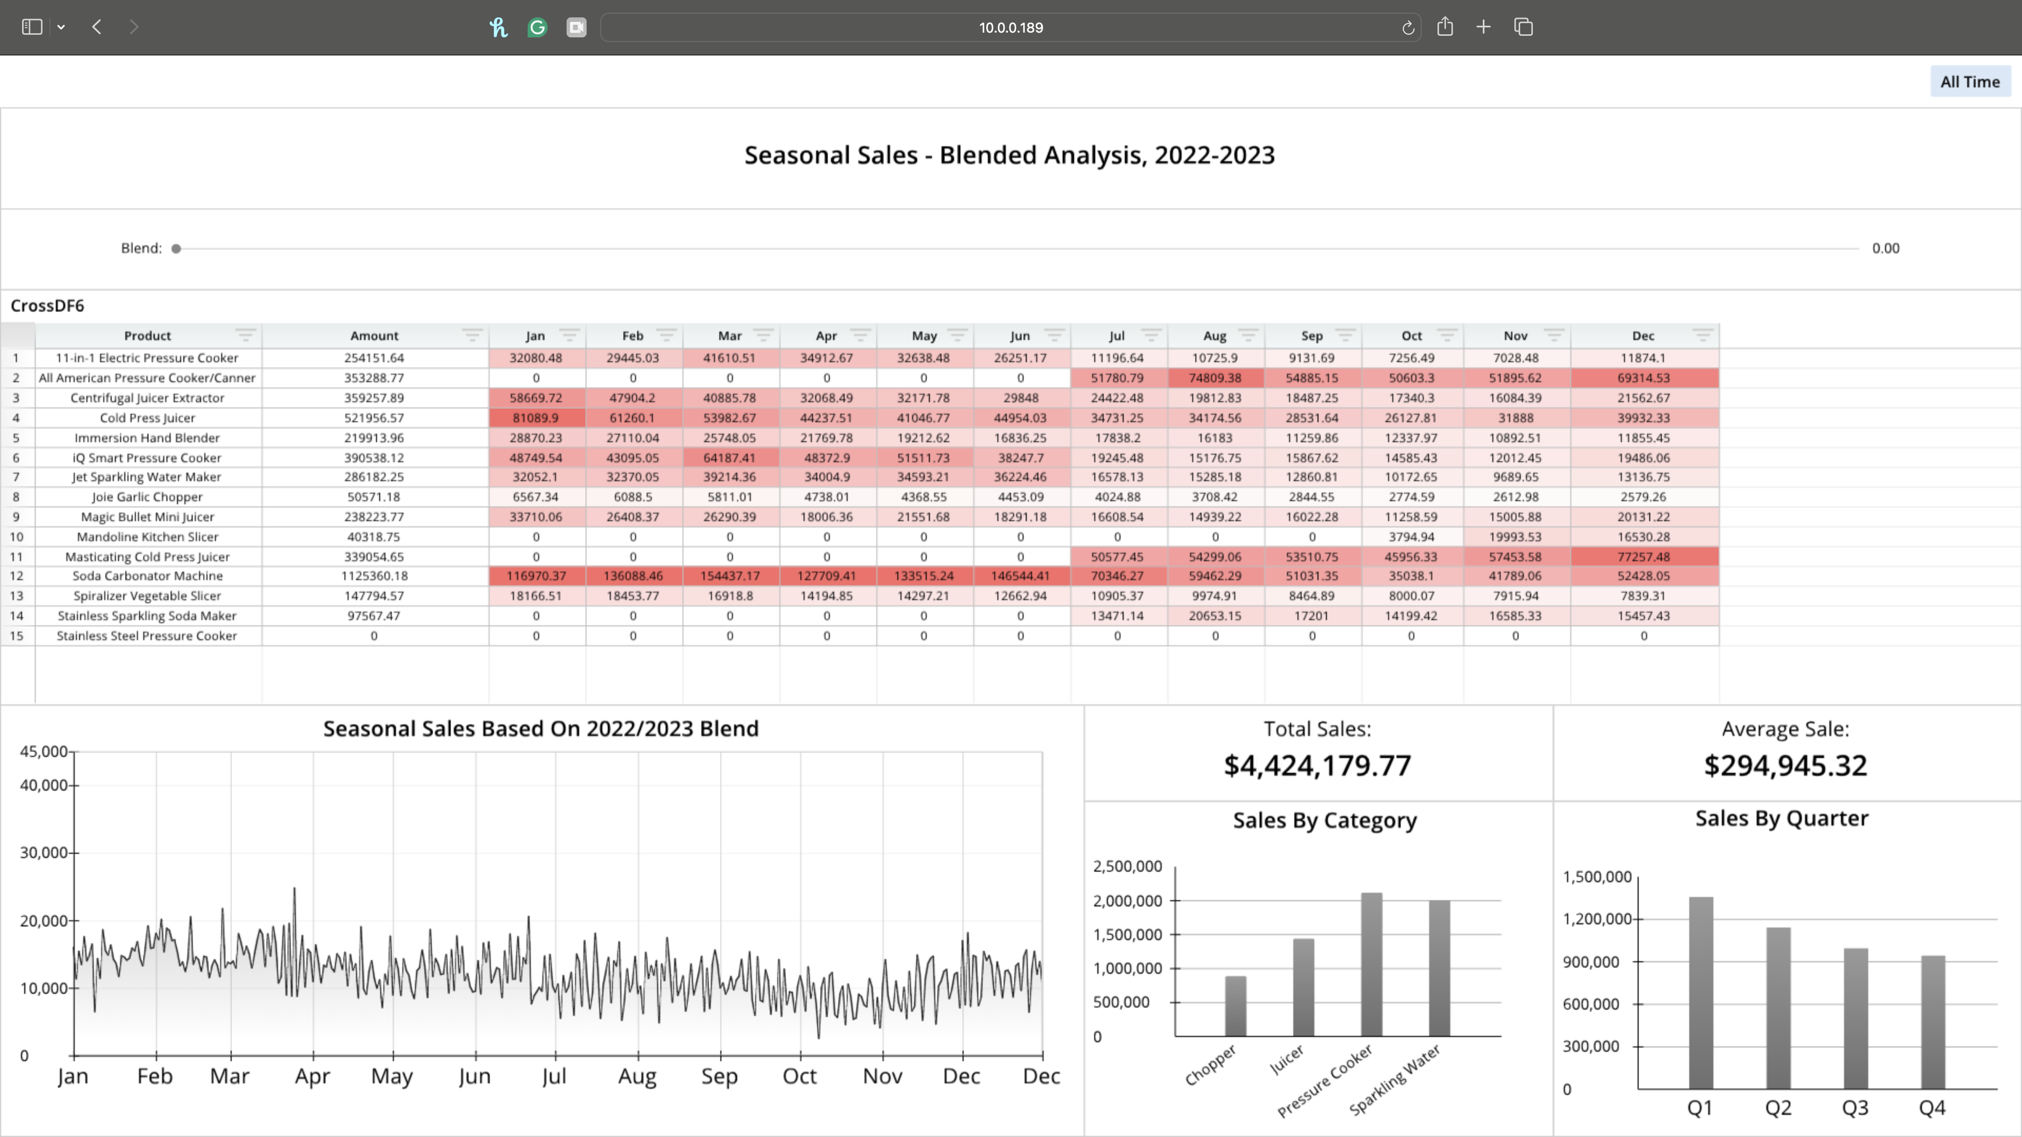Select the Joie Garlic Chopper product cell

click(x=147, y=497)
